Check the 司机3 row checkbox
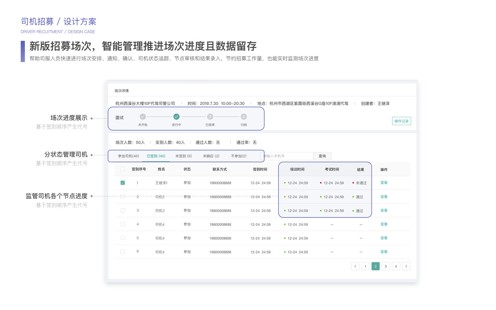496x310 pixels. point(123,211)
